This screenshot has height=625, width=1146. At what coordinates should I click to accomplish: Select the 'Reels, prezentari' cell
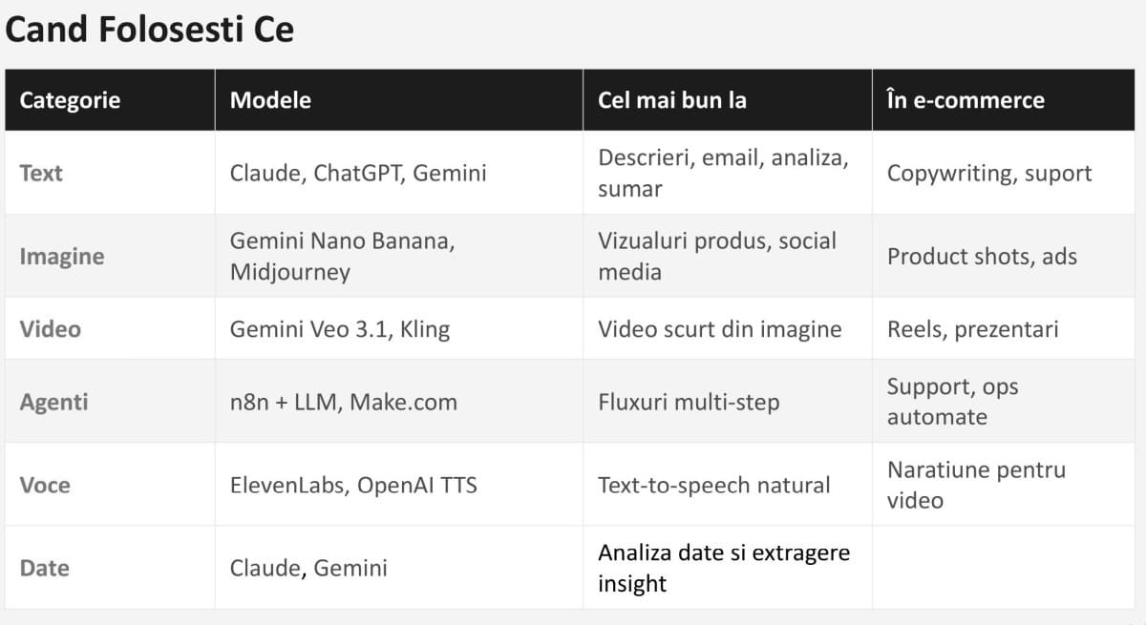[972, 329]
